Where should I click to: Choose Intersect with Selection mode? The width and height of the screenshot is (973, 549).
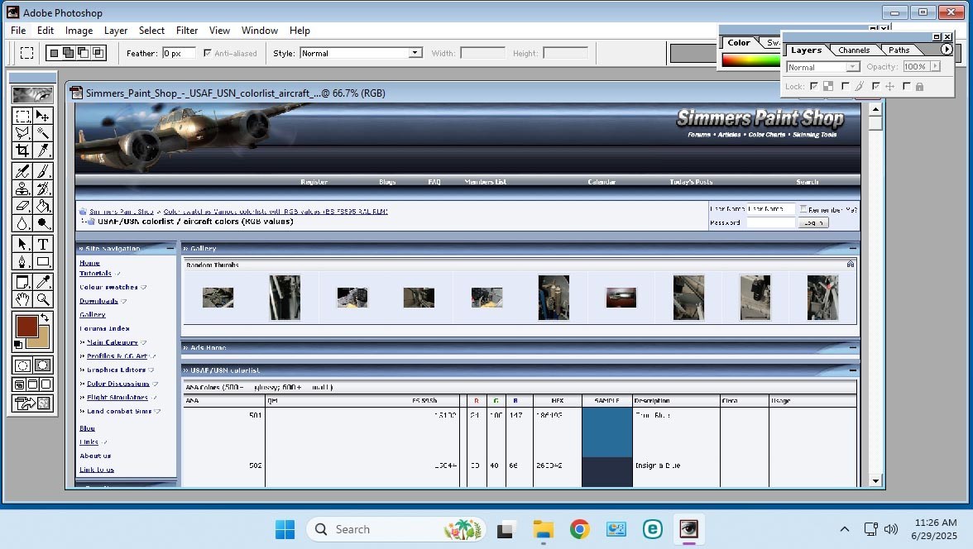point(98,54)
